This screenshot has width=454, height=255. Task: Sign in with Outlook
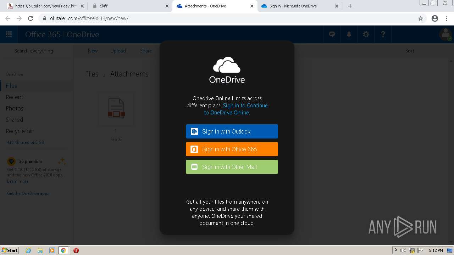[x=232, y=131]
